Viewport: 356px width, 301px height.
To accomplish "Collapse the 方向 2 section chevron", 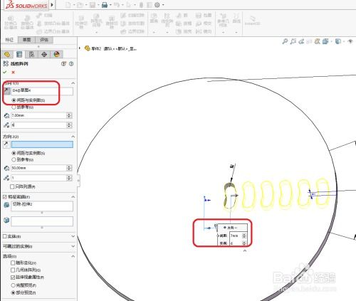I will (73, 137).
